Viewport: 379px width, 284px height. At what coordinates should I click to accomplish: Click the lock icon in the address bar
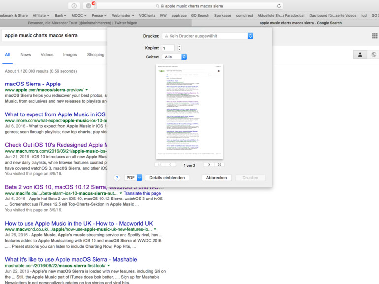162,6
